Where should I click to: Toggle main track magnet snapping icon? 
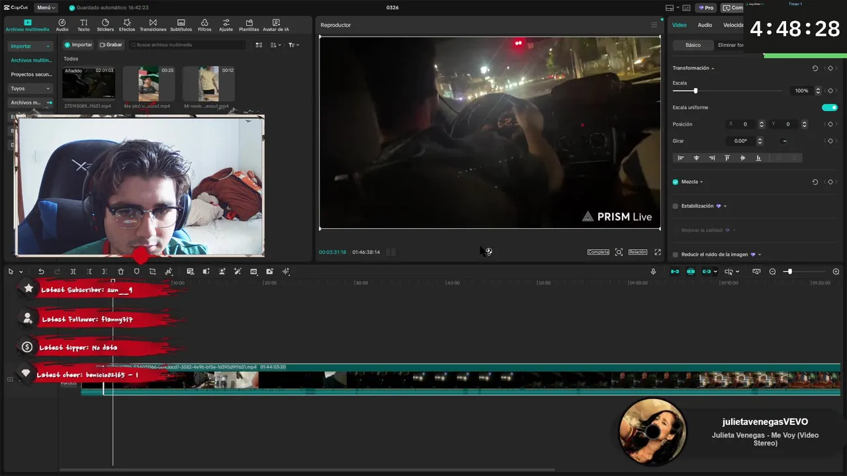pos(675,272)
